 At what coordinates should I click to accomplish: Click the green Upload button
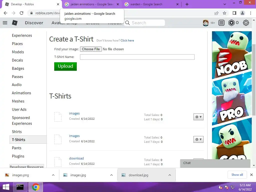coord(65,66)
